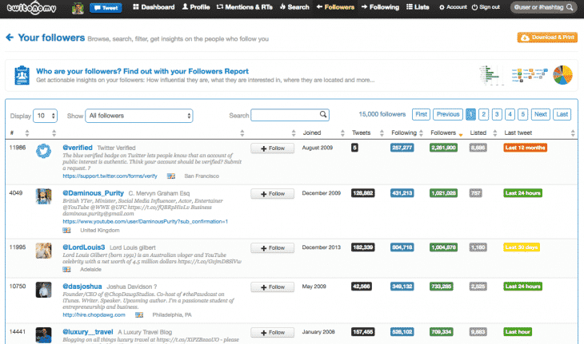Sort by Followers column arrow
The height and width of the screenshot is (344, 584).
(x=460, y=133)
